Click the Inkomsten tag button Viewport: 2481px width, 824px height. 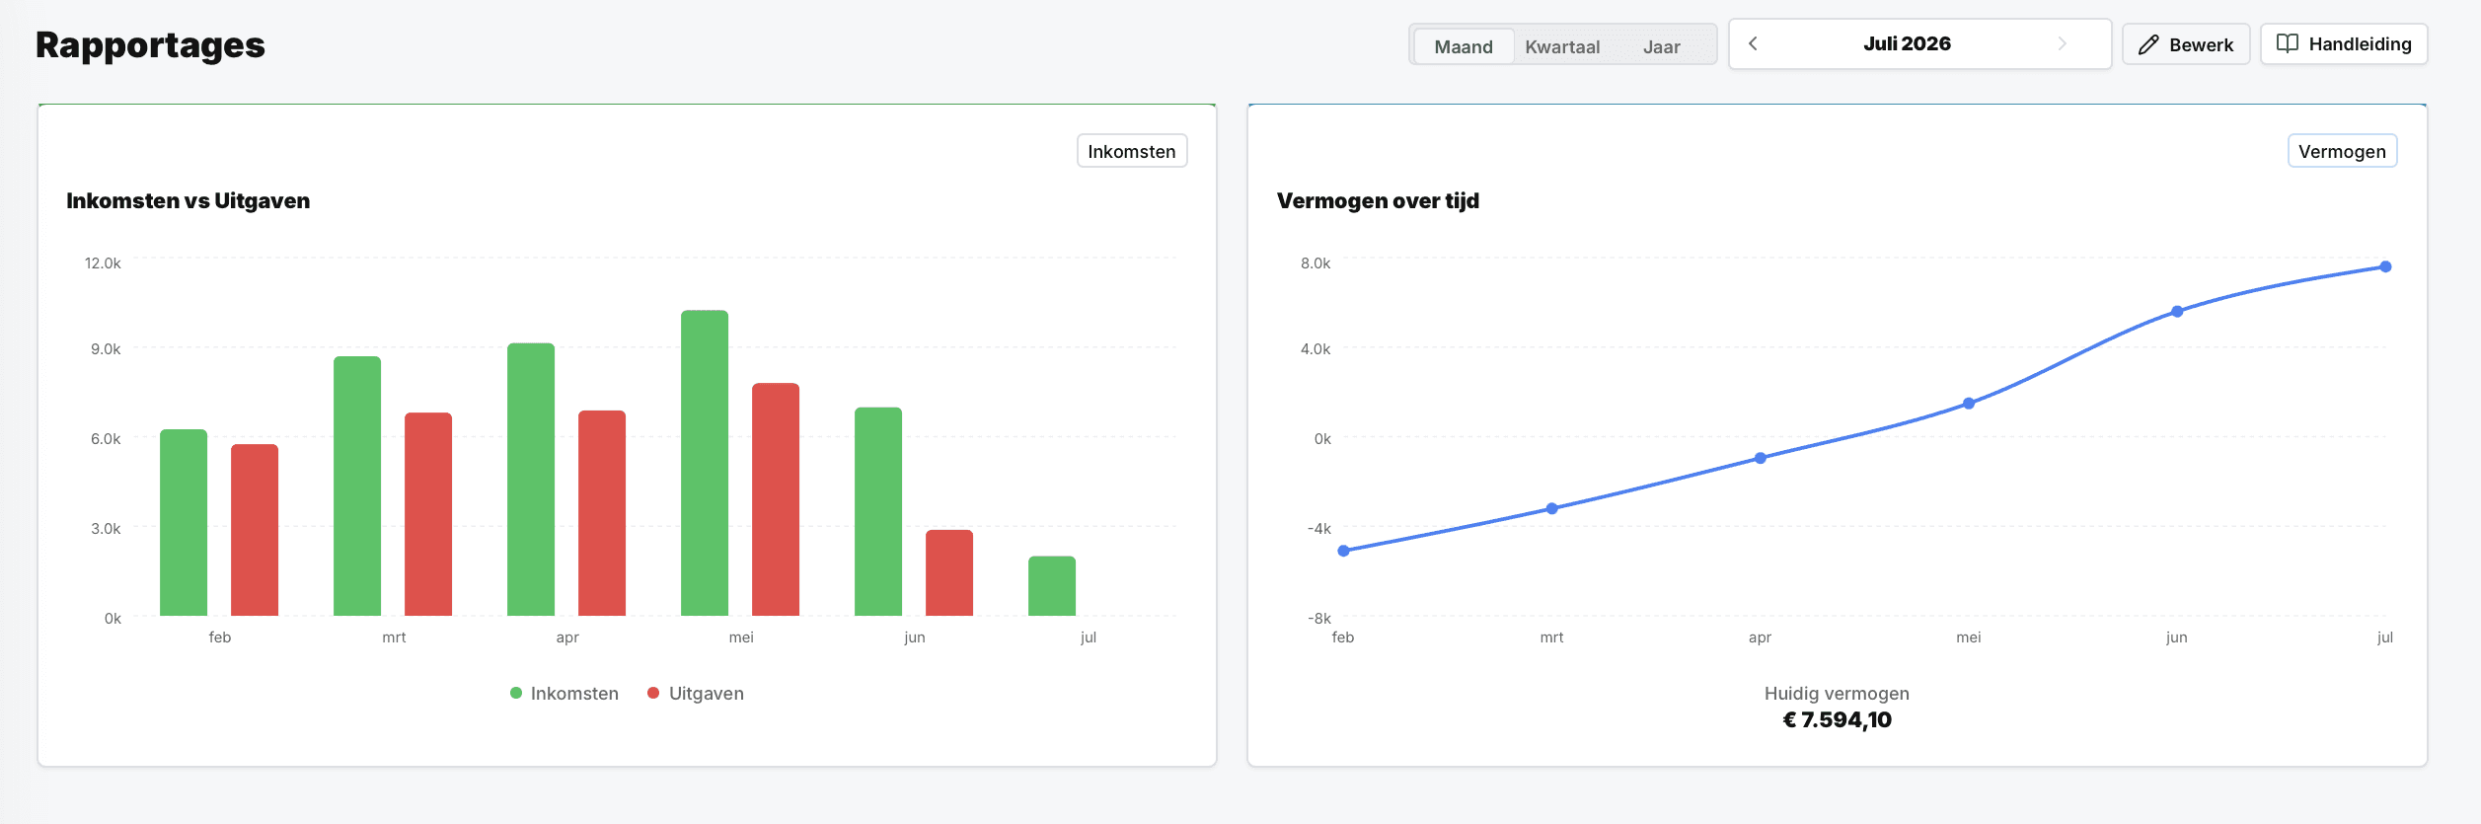(1132, 151)
